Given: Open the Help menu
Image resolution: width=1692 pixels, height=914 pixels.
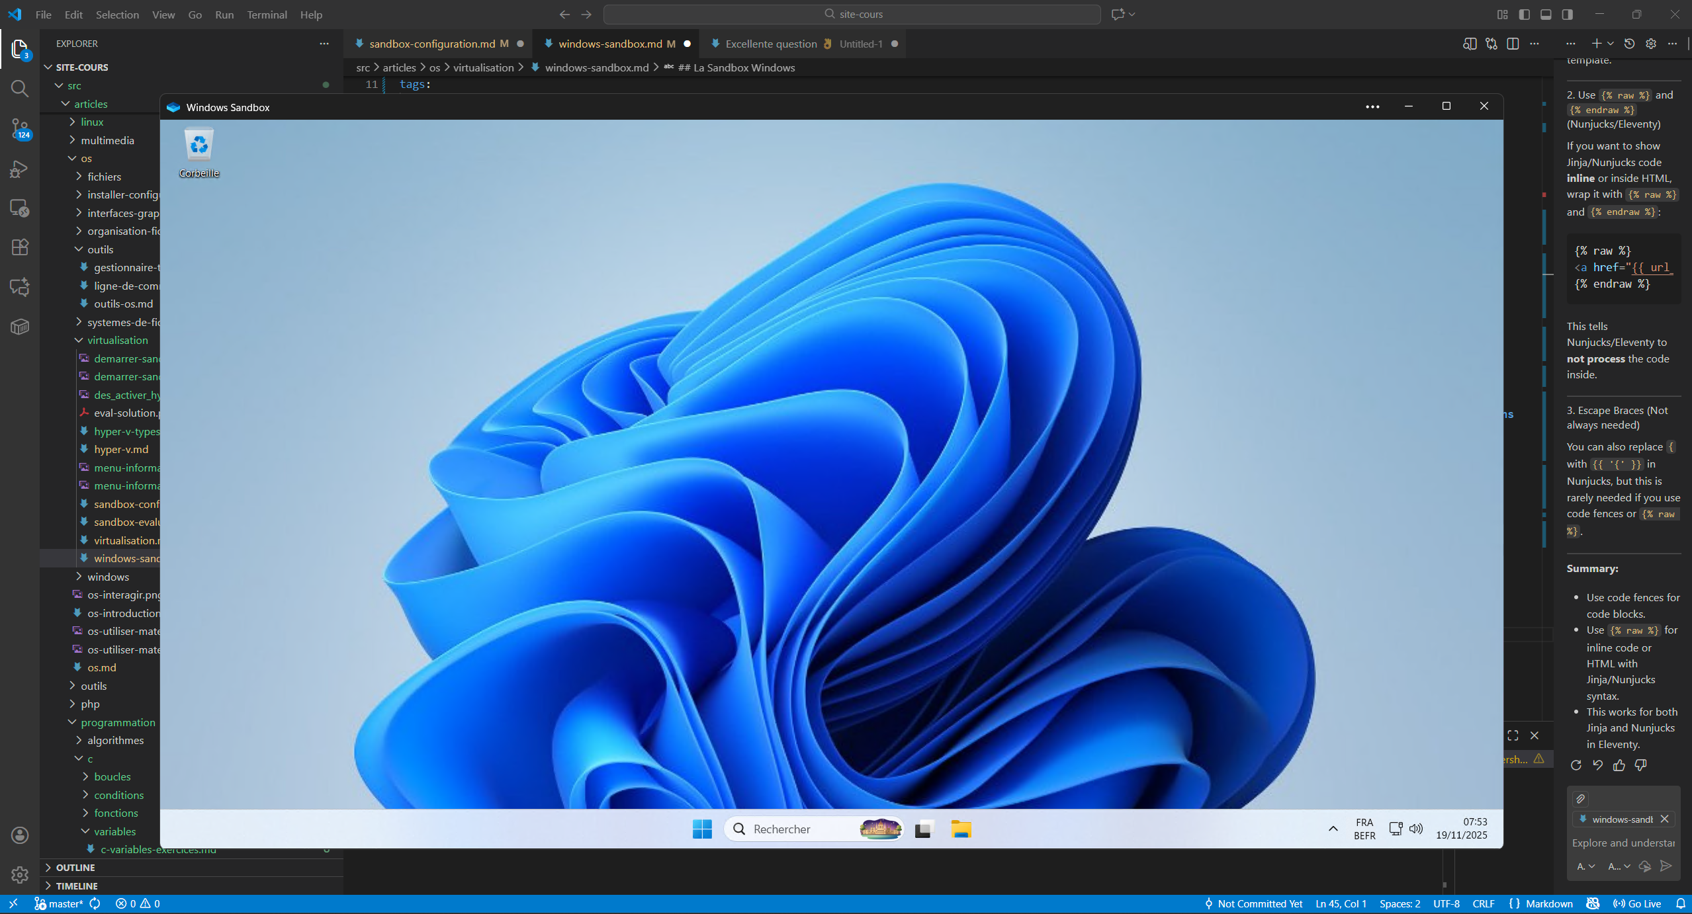Looking at the screenshot, I should coord(311,15).
